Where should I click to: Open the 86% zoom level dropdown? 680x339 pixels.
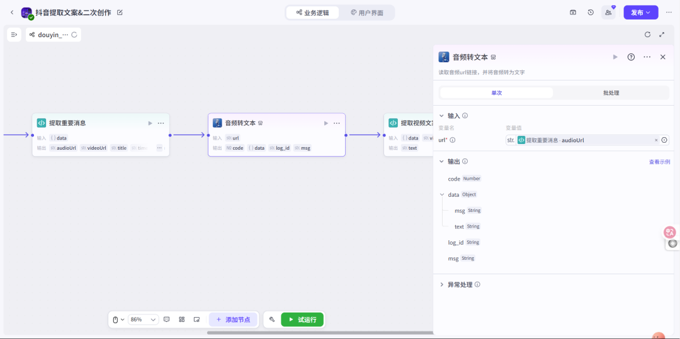click(x=143, y=320)
